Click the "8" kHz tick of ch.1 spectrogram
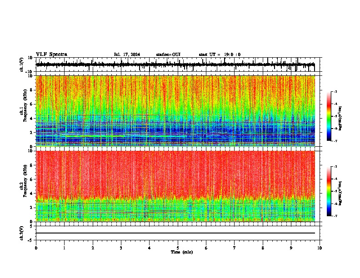The image size is (360, 278). (x=31, y=90)
